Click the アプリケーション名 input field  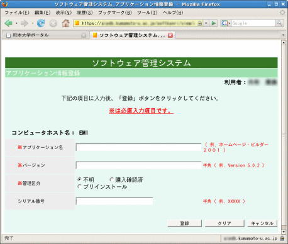(138, 147)
